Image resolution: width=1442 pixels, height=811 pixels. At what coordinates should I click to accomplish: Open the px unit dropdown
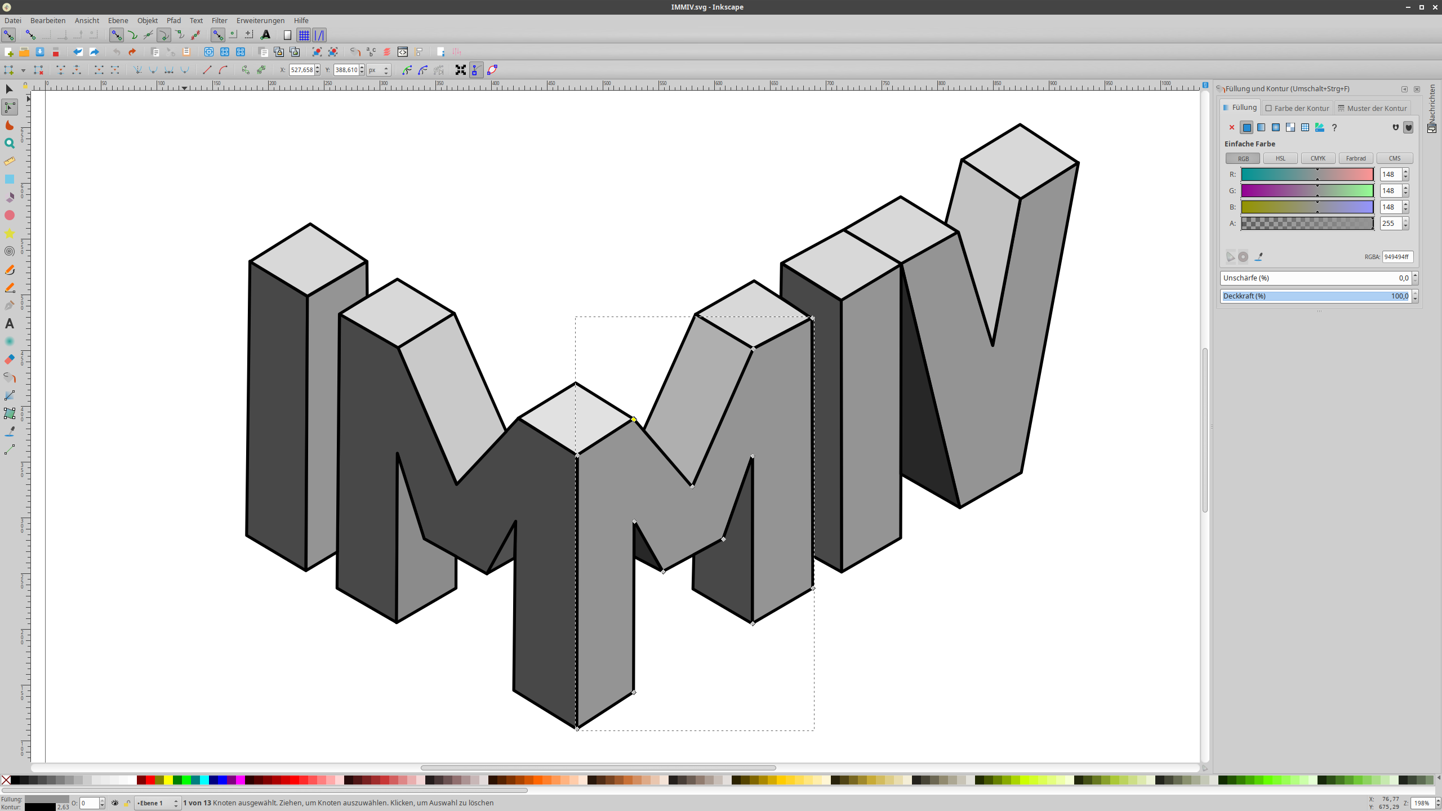click(x=377, y=70)
